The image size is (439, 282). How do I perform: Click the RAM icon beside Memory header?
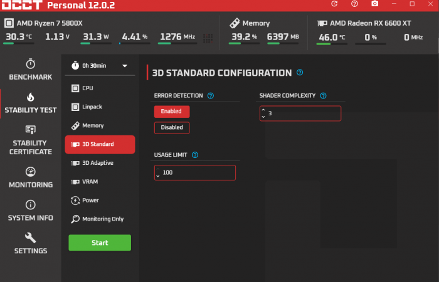(235, 23)
